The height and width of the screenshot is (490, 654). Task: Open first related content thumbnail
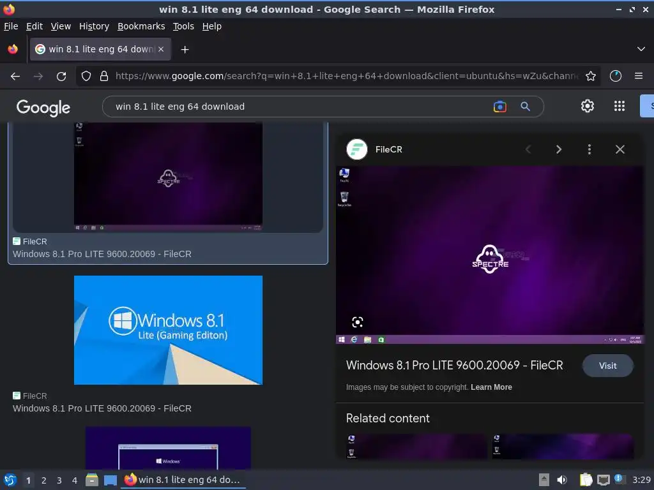[416, 446]
